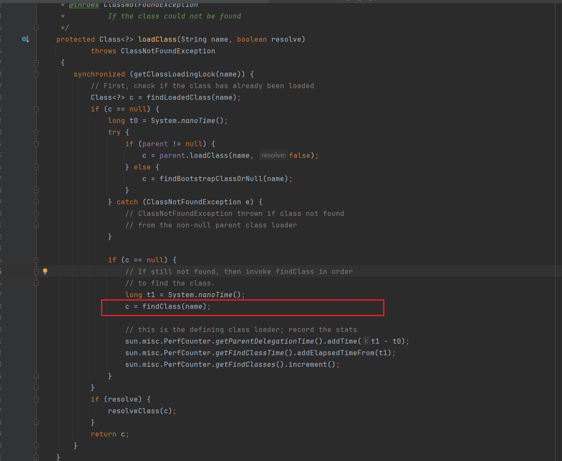This screenshot has width=562, height=461.
Task: Click 'throws ClassNotFoundException' in the method signature
Action: click(x=153, y=51)
